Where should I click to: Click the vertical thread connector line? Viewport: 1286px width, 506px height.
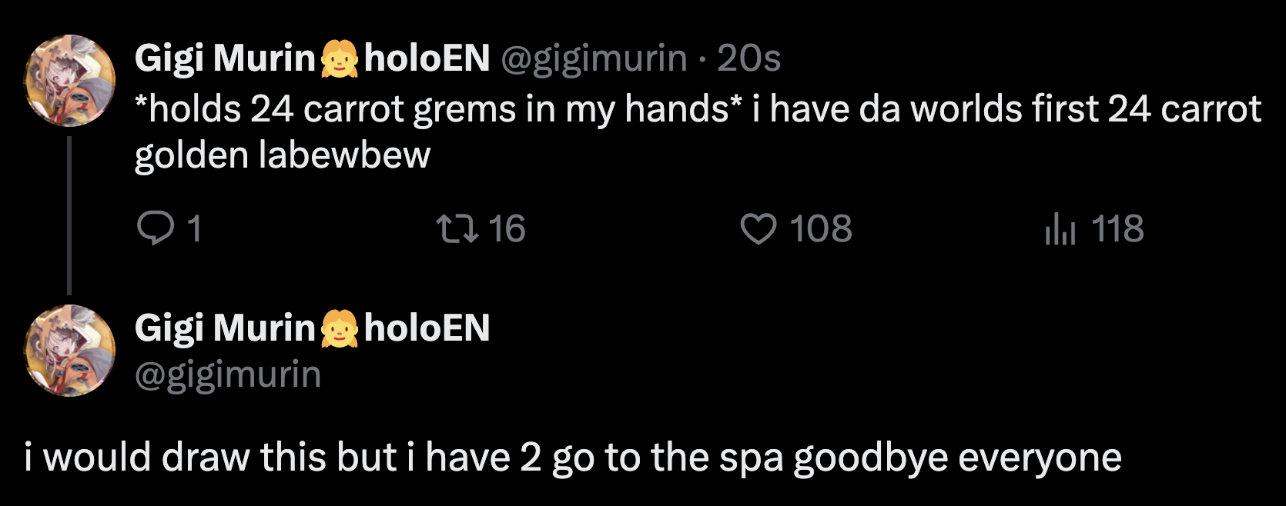[69, 215]
